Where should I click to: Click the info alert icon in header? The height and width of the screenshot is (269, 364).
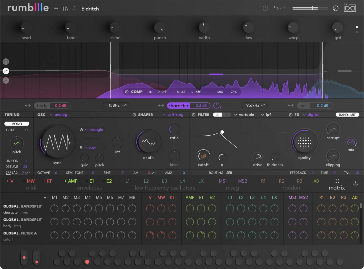265,8
